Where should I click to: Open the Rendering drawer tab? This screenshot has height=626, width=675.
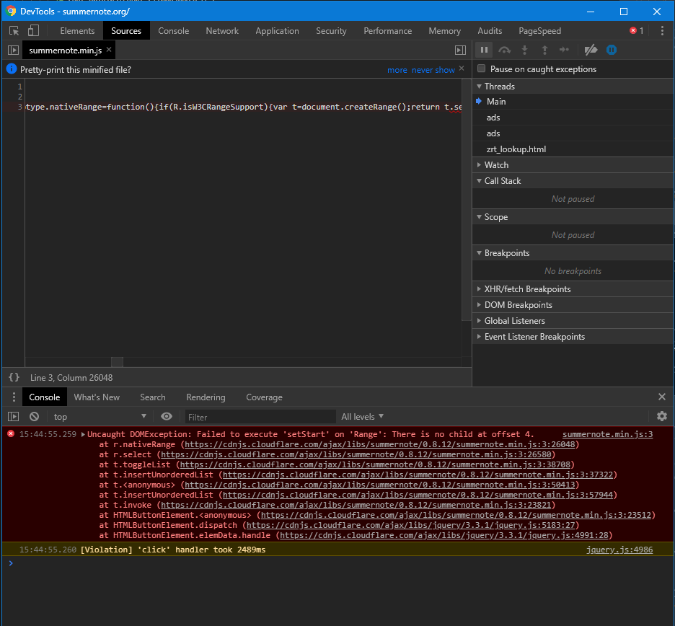(206, 397)
